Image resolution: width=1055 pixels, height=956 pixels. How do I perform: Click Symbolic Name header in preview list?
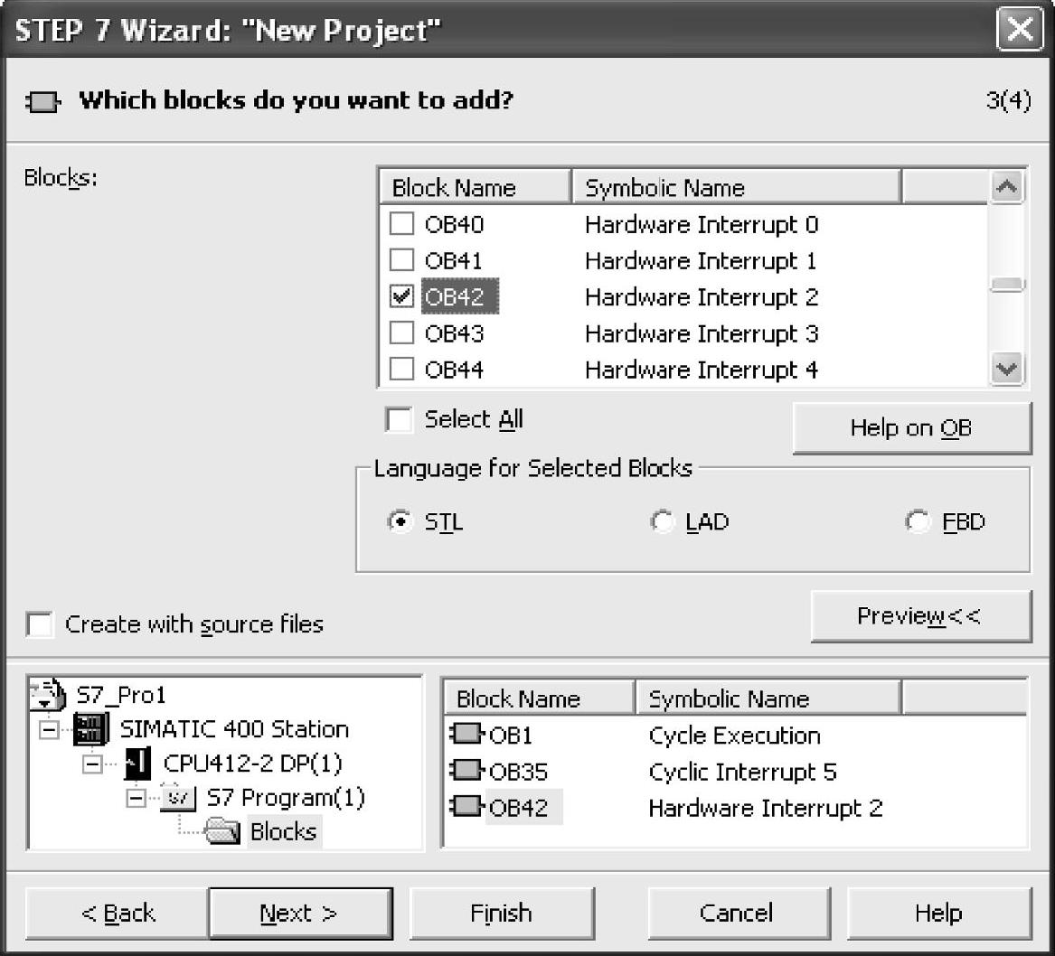(x=768, y=698)
